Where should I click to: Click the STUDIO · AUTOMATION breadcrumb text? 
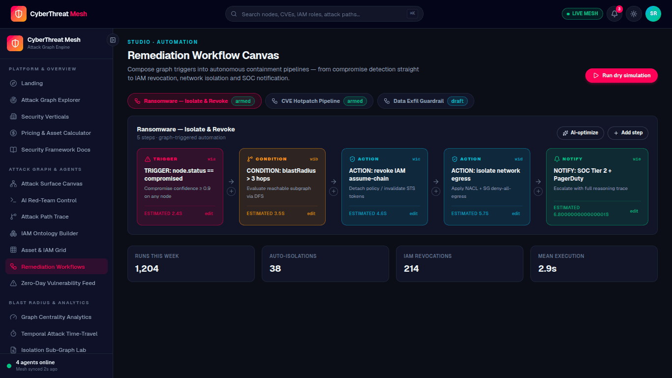pos(162,42)
